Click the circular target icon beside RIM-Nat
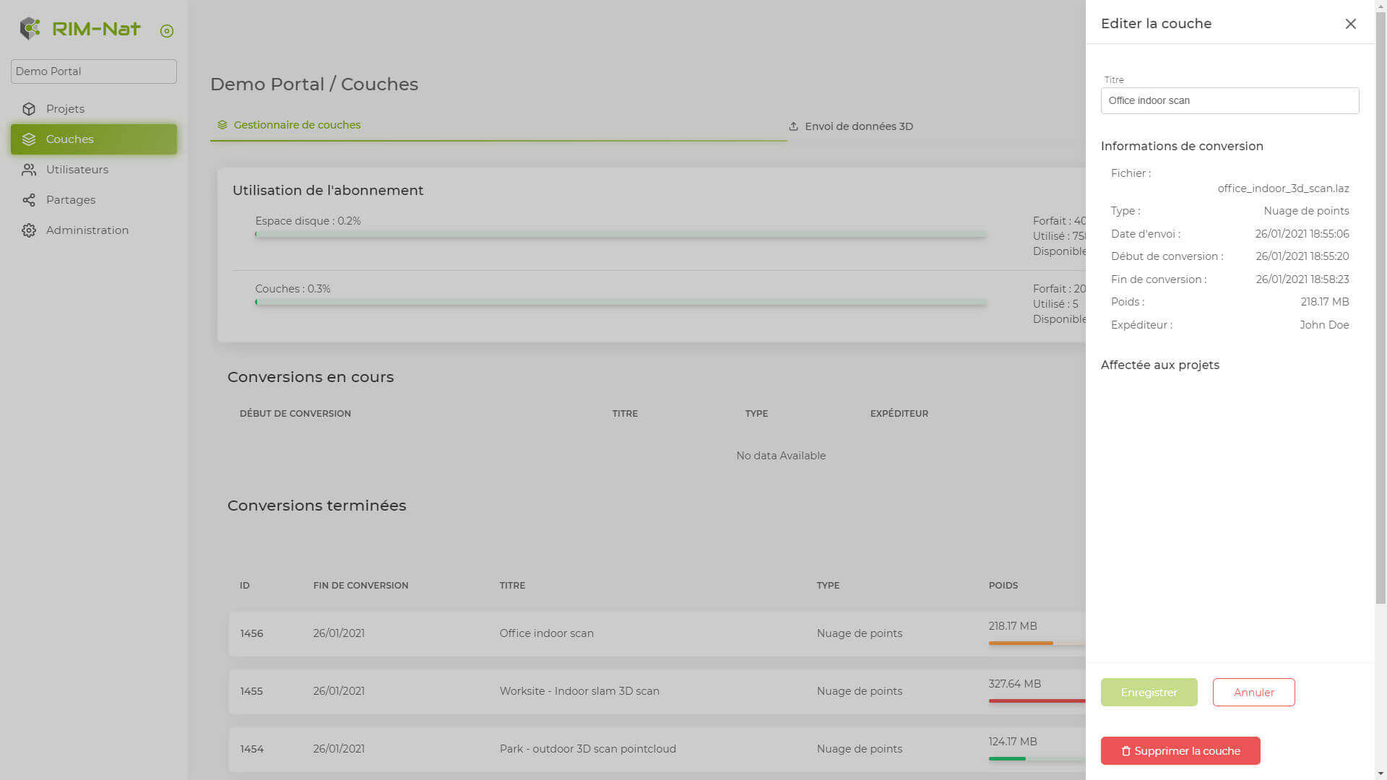This screenshot has height=780, width=1387. [167, 30]
